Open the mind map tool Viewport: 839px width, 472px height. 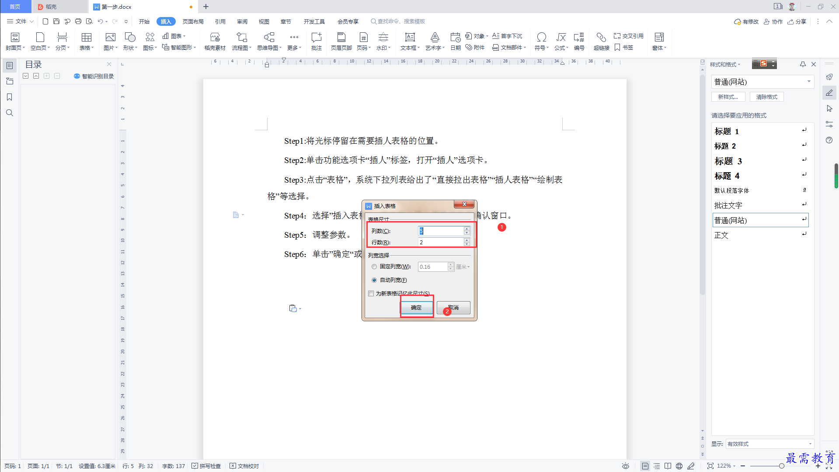pos(269,42)
